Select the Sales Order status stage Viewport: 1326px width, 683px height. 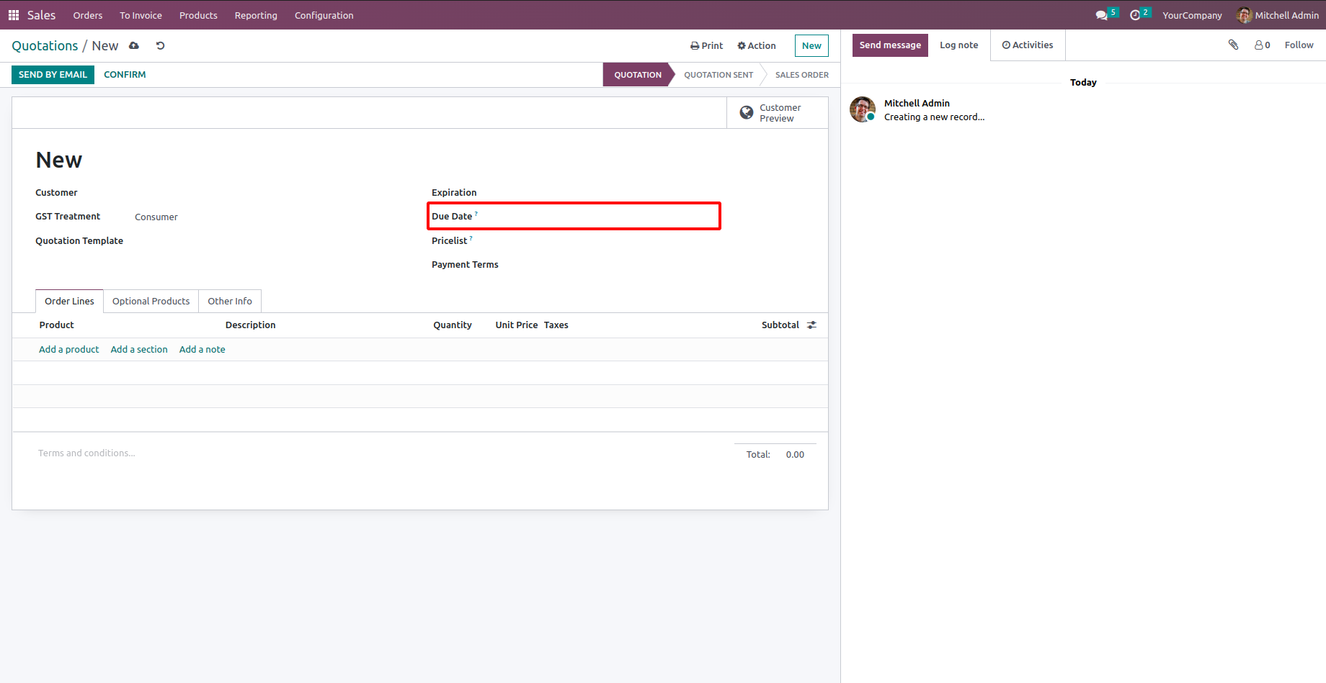[x=801, y=75]
